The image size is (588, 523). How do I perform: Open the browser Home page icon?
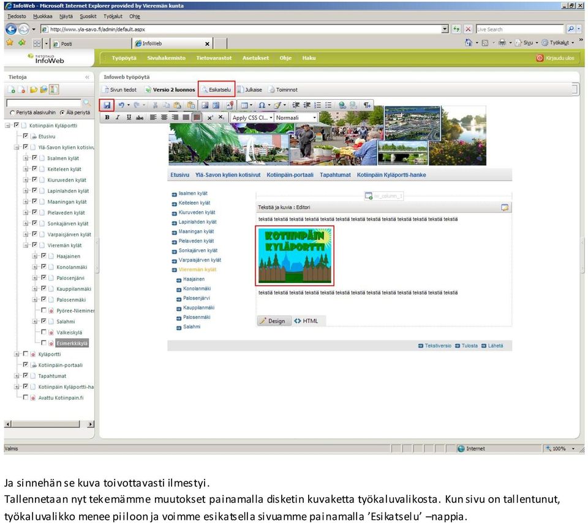469,43
